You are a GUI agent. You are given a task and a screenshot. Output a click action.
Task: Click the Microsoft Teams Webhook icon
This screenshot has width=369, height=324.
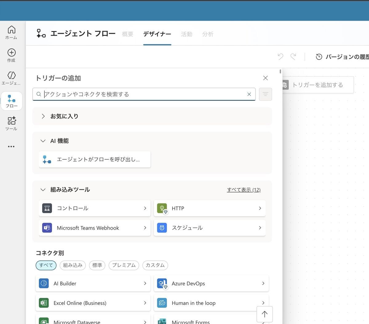47,228
